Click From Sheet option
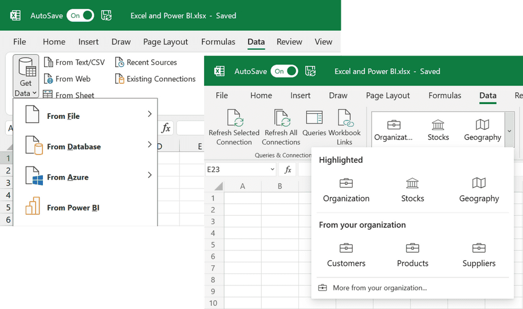This screenshot has width=523, height=309. pos(69,94)
